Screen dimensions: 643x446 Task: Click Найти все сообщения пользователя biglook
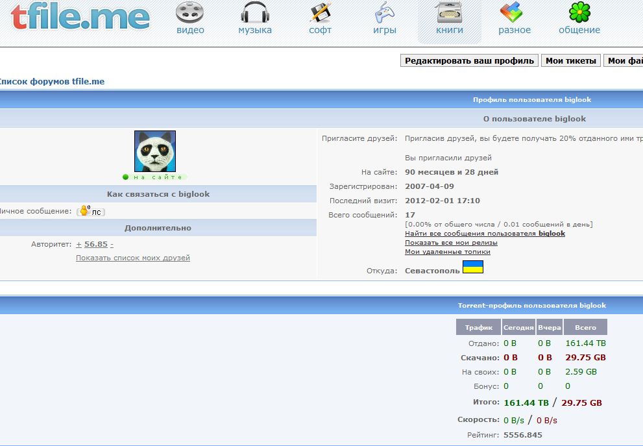(x=485, y=233)
